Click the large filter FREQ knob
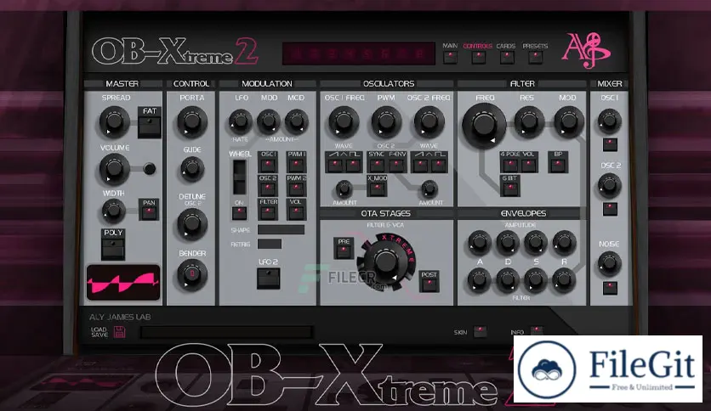Screen dimensions: 711x411 click(x=484, y=125)
